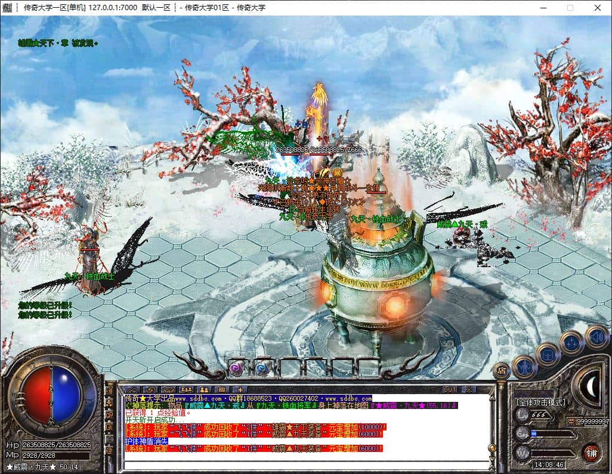Click the X button beside OUT
Viewport: 612px width, 474px height.
pos(469,389)
